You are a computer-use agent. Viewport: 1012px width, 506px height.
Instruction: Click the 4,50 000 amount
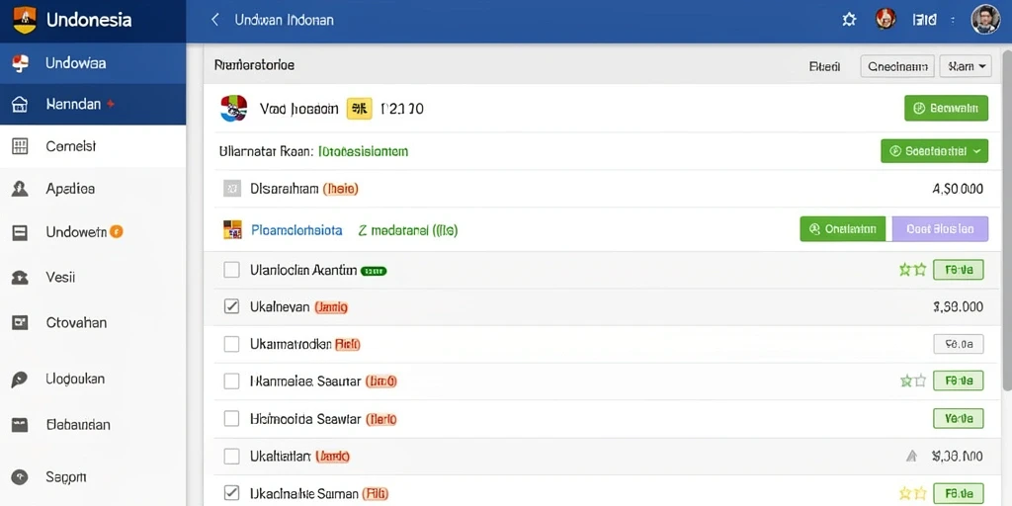[x=958, y=189]
